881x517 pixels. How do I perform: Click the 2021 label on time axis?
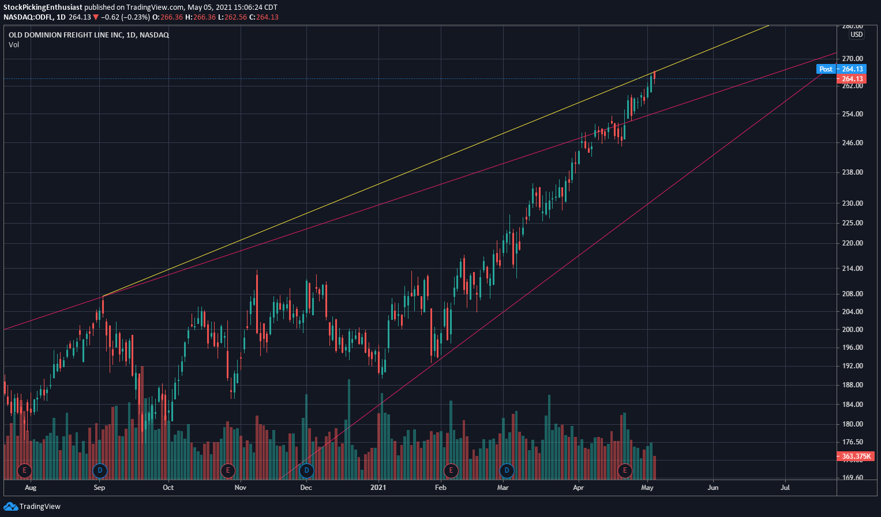378,488
